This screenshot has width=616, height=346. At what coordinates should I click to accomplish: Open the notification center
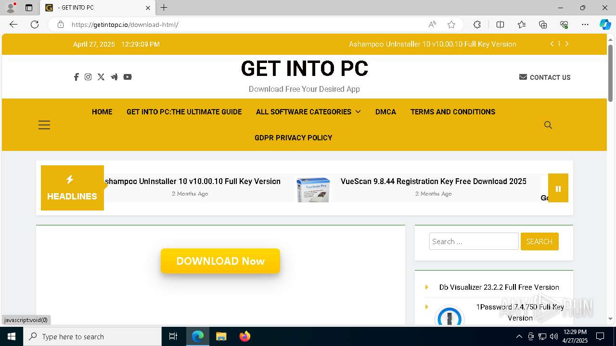(600, 336)
